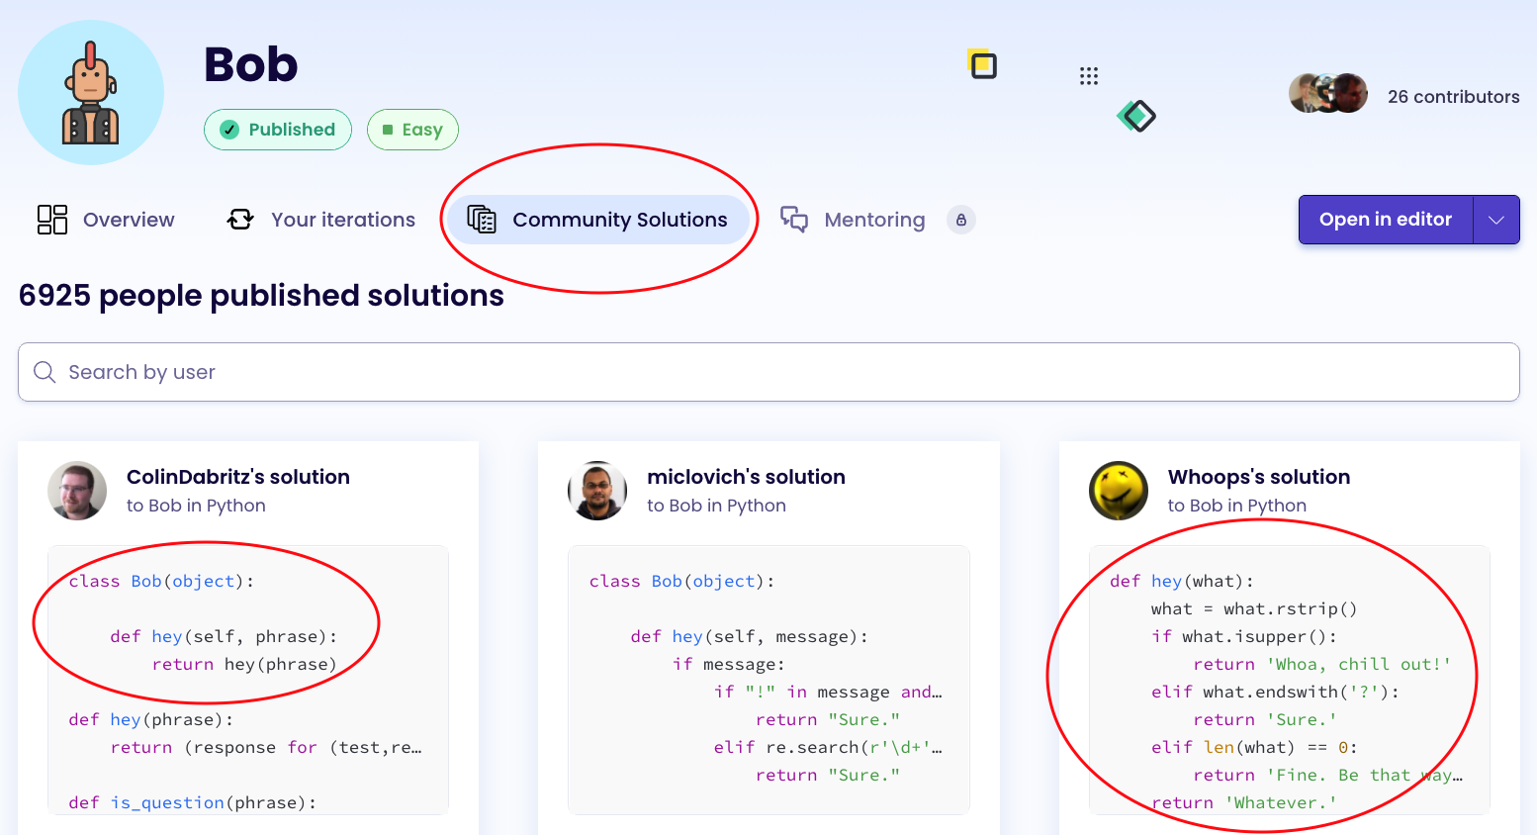Click miclovich's profile photo

[x=597, y=491]
